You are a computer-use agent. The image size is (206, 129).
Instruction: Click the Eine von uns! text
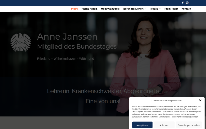pyautogui.click(x=103, y=101)
